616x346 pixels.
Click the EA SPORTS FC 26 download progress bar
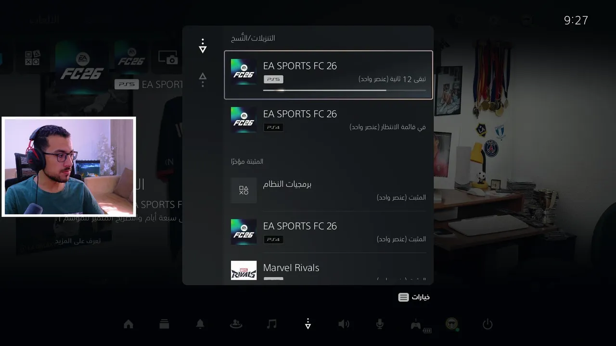tap(345, 90)
